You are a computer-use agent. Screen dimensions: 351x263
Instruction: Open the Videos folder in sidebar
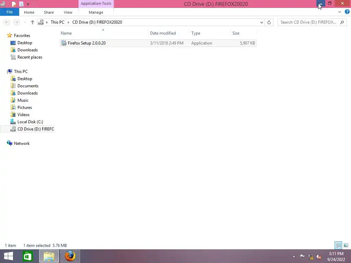23,114
